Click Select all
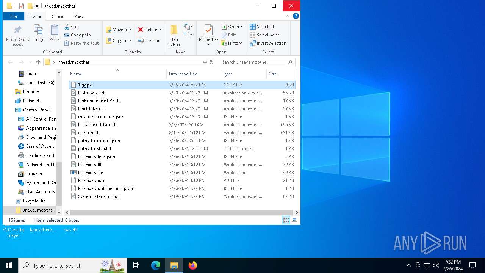The height and width of the screenshot is (273, 485). coord(261,27)
